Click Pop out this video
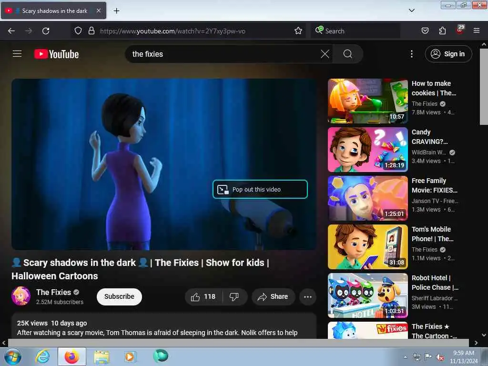 pos(260,189)
